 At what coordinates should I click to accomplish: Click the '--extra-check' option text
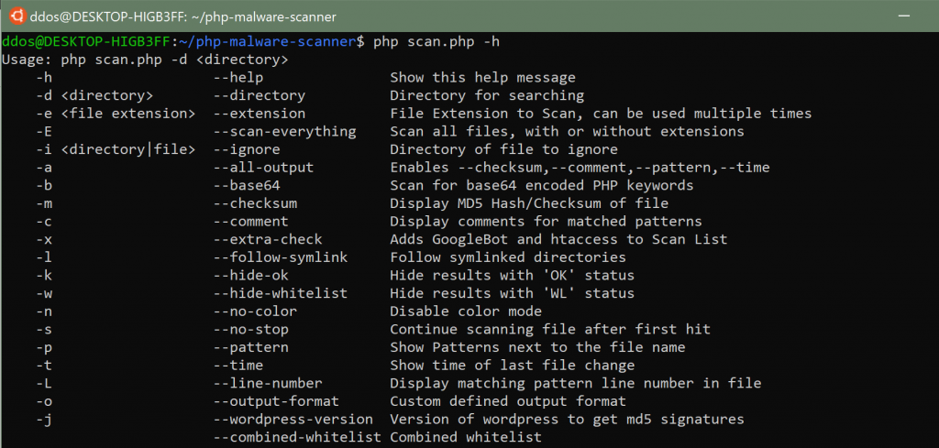click(x=269, y=239)
